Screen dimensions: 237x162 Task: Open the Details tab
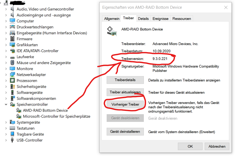(x=143, y=19)
